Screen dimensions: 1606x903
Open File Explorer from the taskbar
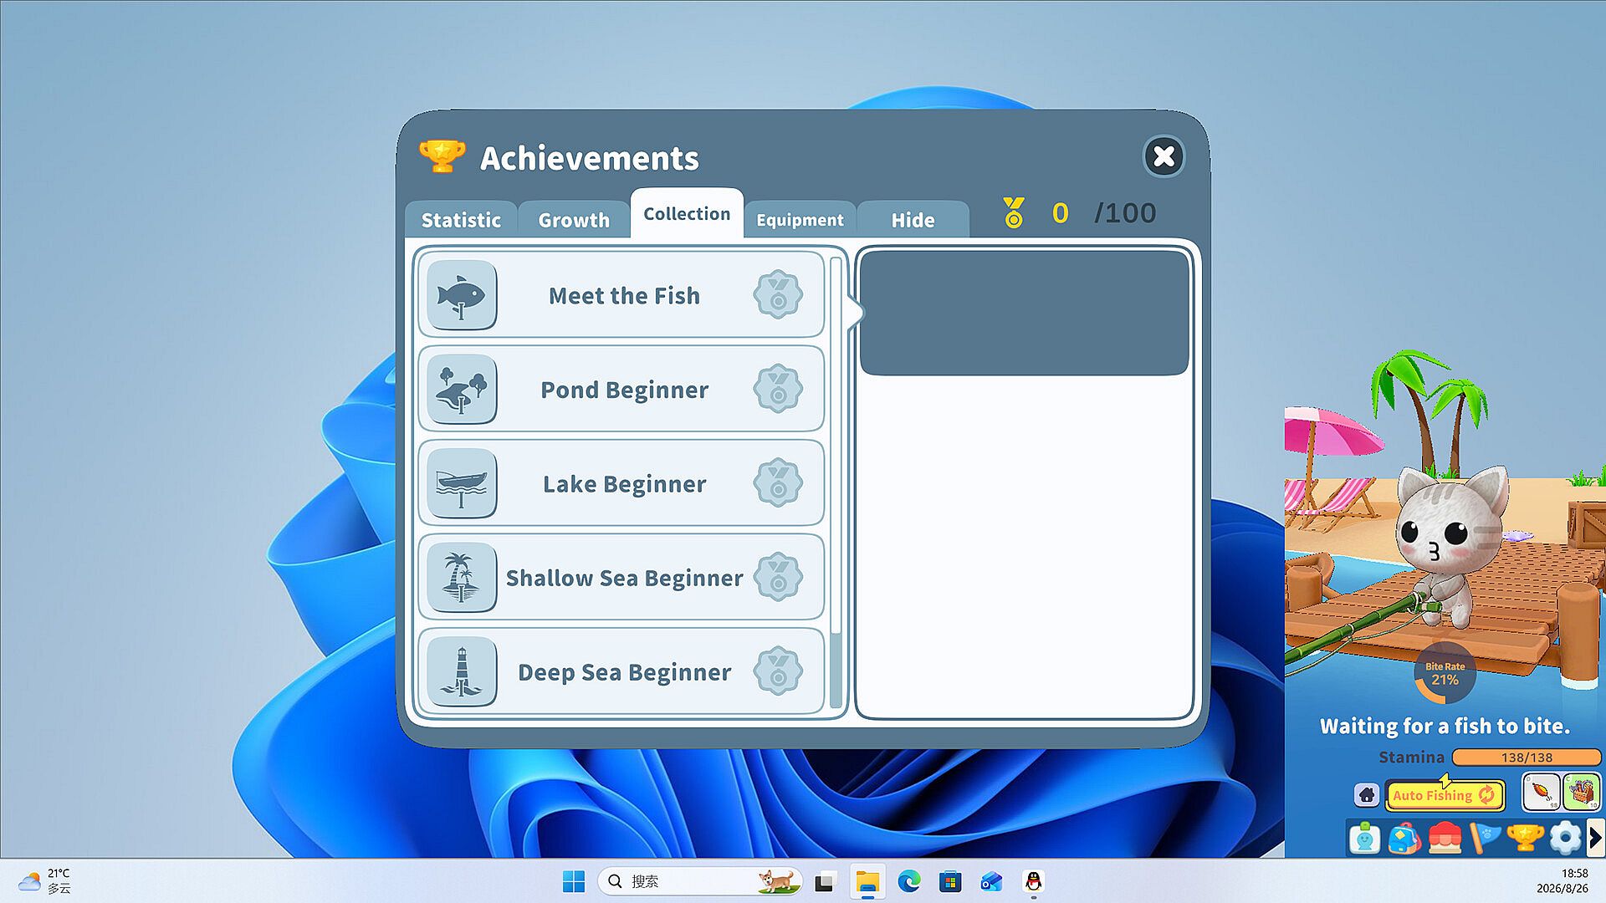coord(867,881)
